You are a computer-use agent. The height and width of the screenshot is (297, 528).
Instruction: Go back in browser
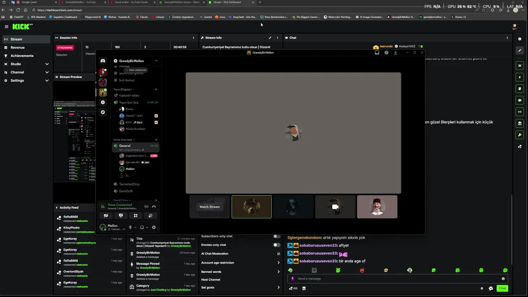click(4, 10)
